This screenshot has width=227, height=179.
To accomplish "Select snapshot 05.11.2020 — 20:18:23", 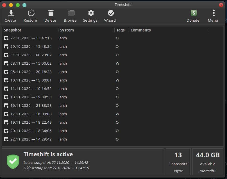I will pyautogui.click(x=31, y=72).
